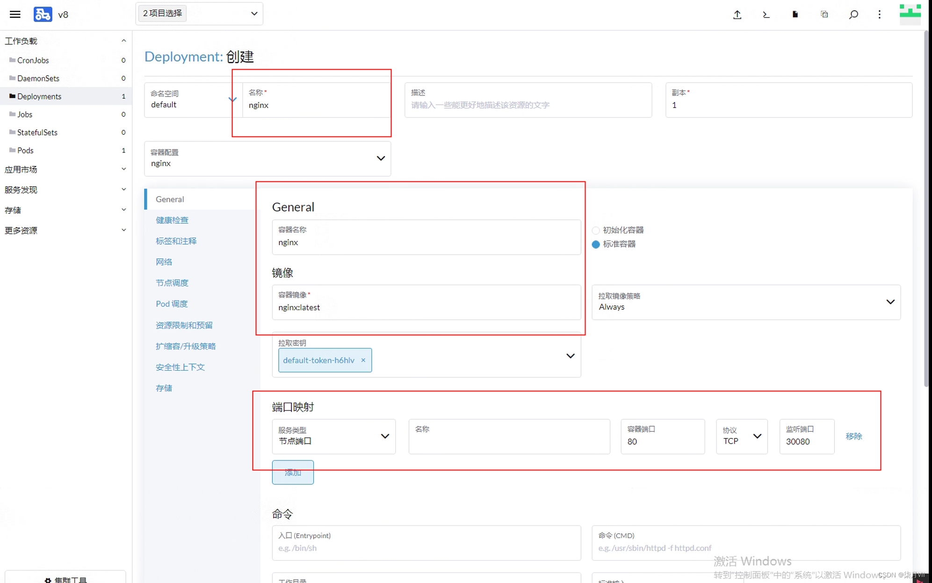932x583 pixels.
Task: Select the 标准容器 radio button
Action: click(x=595, y=244)
